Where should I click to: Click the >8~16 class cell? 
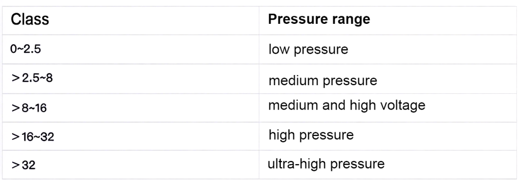131,108
